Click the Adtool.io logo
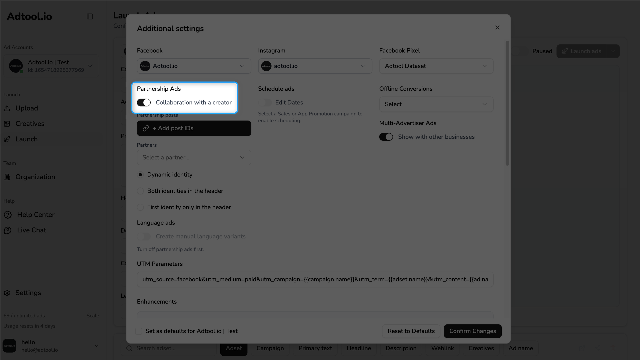 [29, 16]
